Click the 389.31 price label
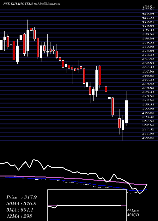Viewport: 158px width, 221px height. (x=148, y=42)
